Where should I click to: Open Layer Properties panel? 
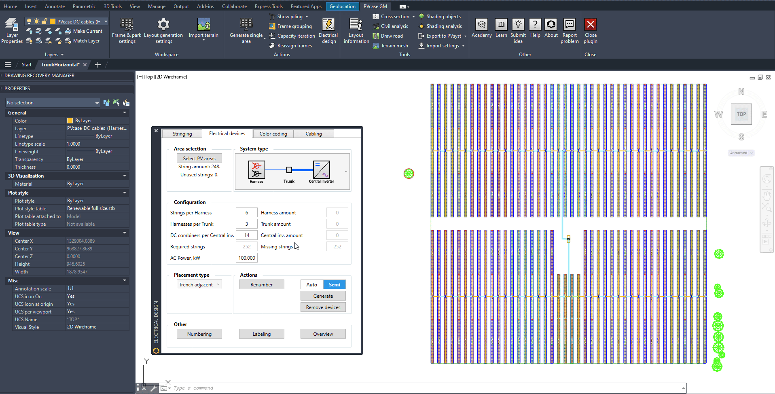(x=12, y=30)
